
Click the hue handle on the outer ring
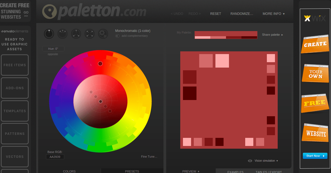[x=100, y=64]
